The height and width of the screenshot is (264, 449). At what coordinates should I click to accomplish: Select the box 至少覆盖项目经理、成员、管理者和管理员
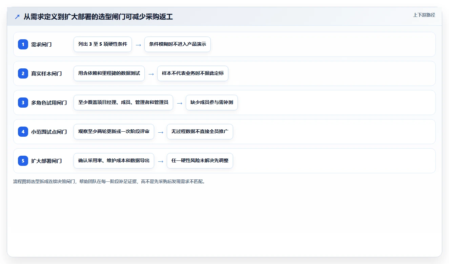click(x=123, y=103)
